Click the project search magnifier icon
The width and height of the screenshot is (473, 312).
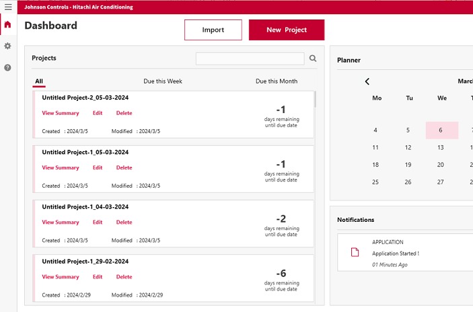(x=313, y=58)
